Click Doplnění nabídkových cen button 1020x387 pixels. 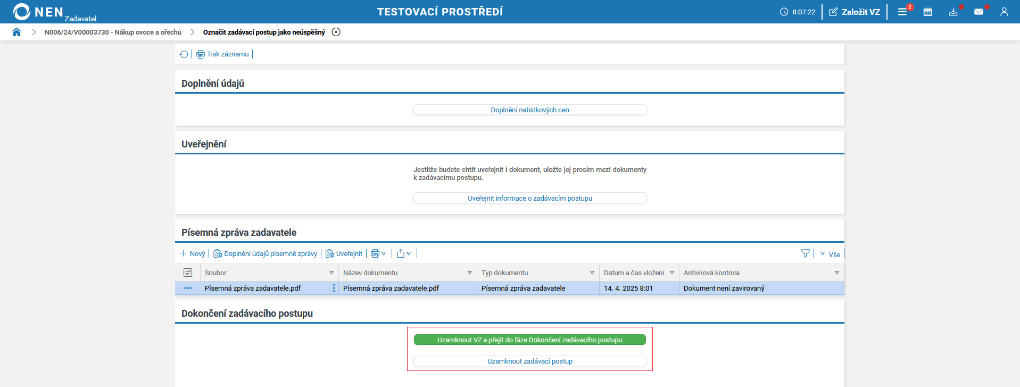point(529,110)
